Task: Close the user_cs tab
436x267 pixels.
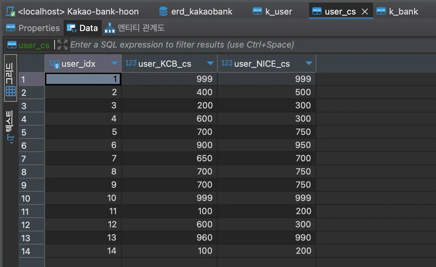Action: point(365,12)
